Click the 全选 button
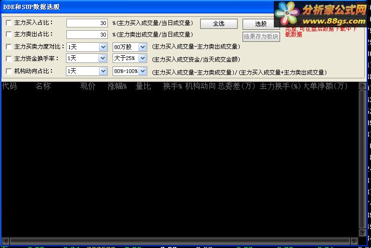Image resolution: width=371 pixels, height=248 pixels. (x=219, y=24)
